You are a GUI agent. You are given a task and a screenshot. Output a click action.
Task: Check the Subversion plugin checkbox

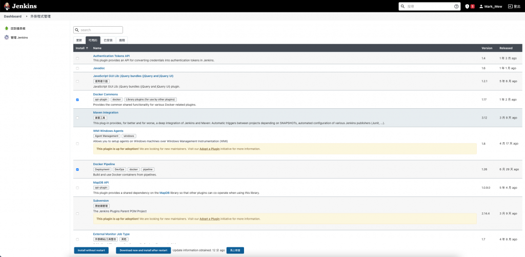tap(77, 214)
